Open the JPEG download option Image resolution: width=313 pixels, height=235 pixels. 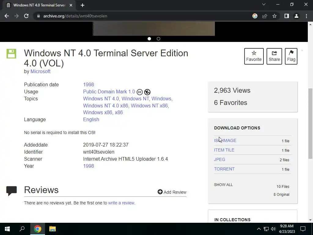point(219,159)
